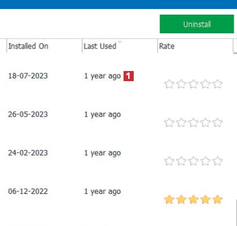
Task: Set third star for 24-02-2023 row
Action: [x=194, y=161]
